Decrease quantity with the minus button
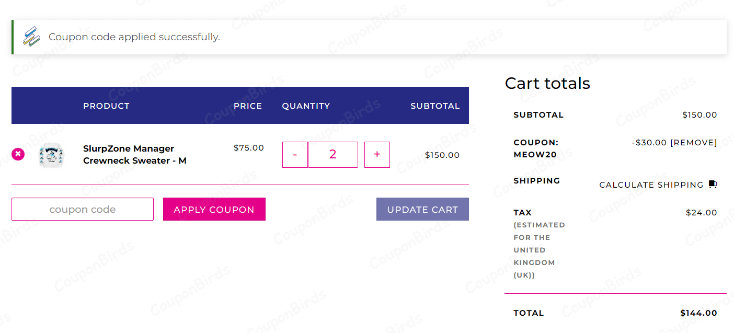The height and width of the screenshot is (333, 734). coord(295,155)
